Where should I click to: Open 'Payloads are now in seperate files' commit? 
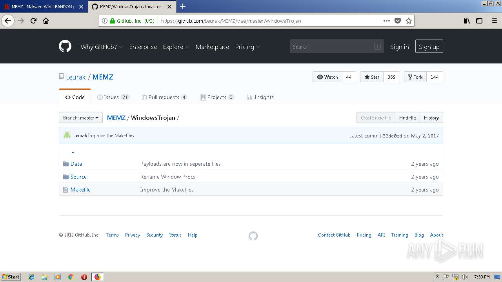coord(180,164)
